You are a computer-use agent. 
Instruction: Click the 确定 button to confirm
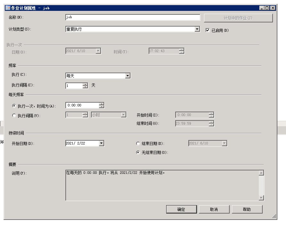181,209
